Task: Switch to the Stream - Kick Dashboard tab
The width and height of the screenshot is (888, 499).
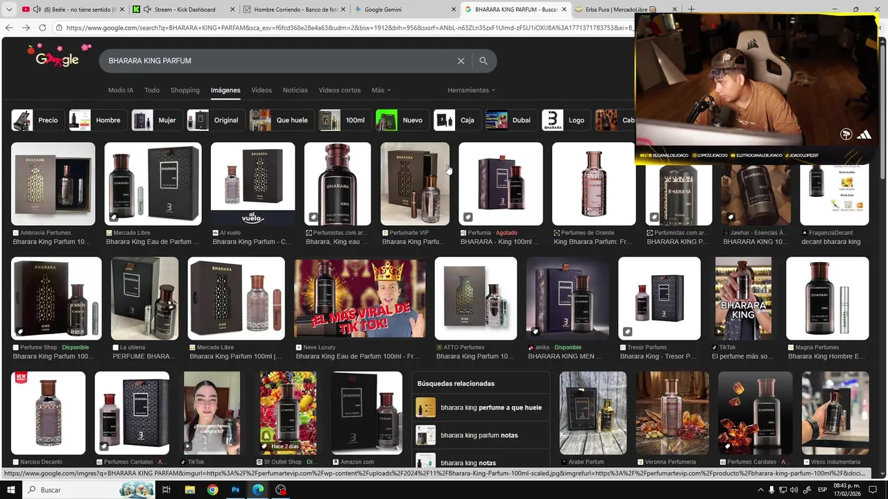Action: point(185,10)
